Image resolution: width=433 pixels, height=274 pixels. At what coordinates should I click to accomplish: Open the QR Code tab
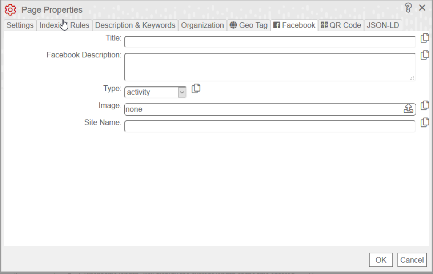pyautogui.click(x=341, y=25)
